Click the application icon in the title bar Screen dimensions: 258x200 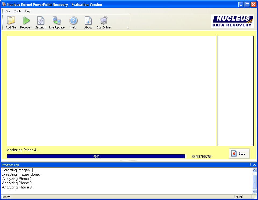coord(3,4)
